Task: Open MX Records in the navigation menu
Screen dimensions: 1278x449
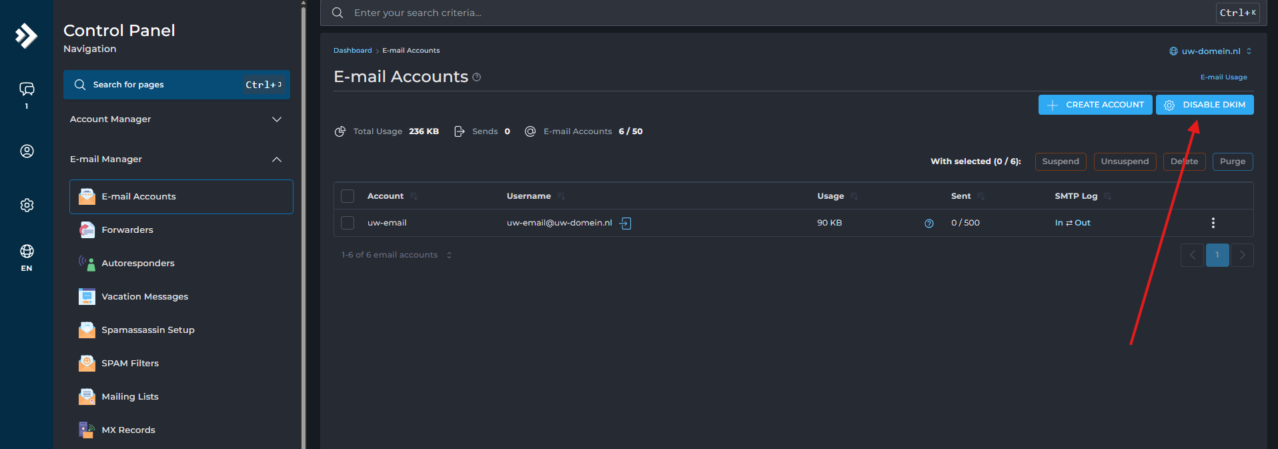Action: click(x=181, y=430)
